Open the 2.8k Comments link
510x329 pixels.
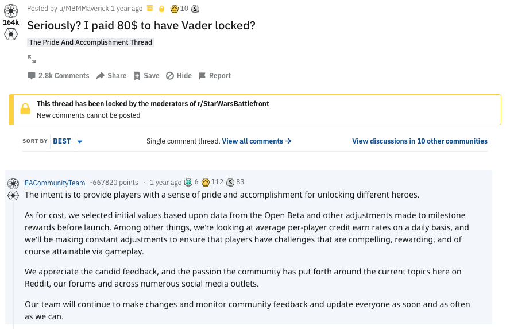(x=59, y=76)
